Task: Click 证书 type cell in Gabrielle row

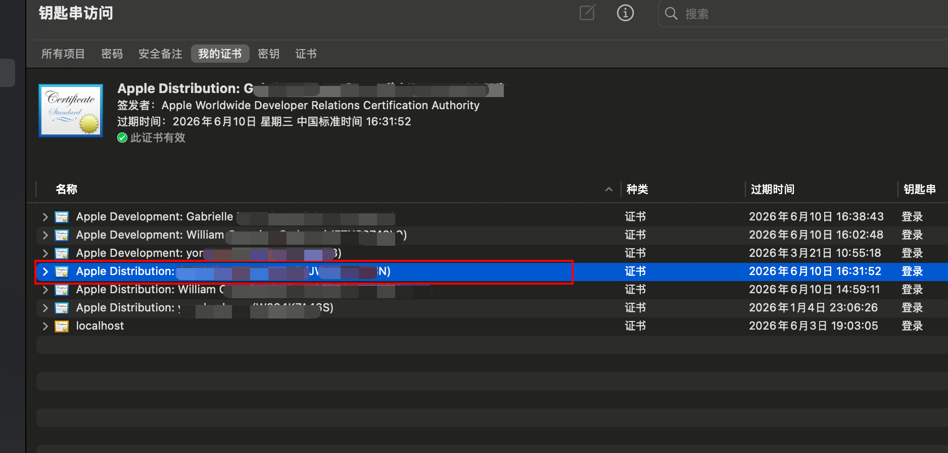Action: pos(635,216)
